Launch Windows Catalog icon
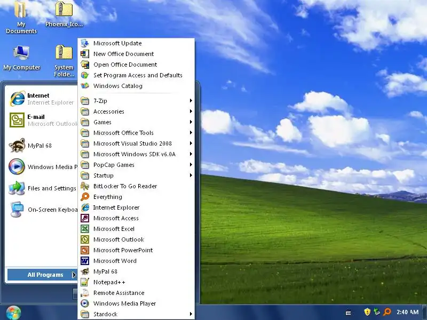Screen dimensions: 427x320 click(85, 86)
